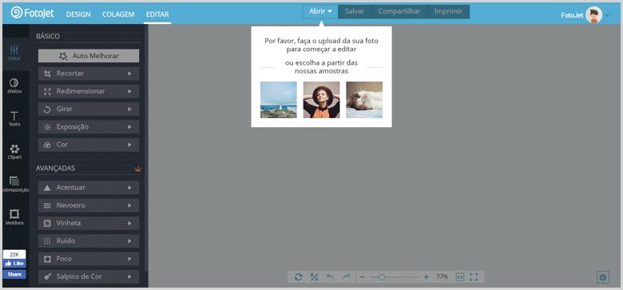Expand the Ruído advanced option

pos(89,240)
